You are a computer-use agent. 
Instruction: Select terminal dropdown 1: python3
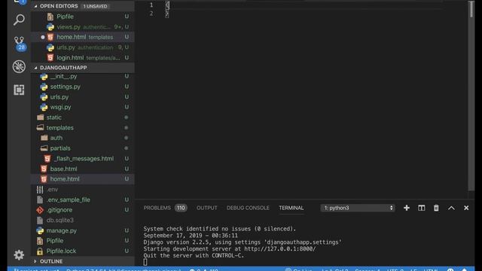[x=358, y=208]
